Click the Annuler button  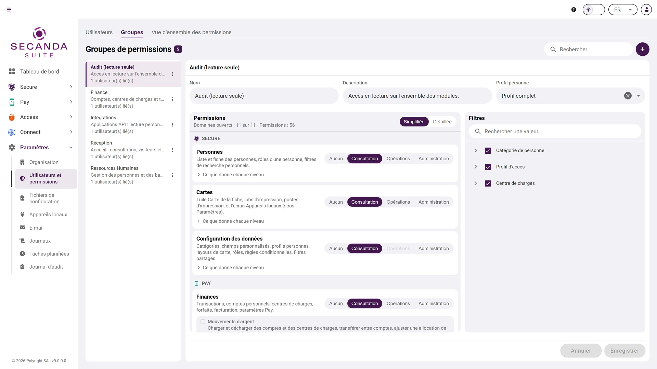coord(581,351)
